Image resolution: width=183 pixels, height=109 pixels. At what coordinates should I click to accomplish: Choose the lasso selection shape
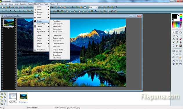(173, 57)
